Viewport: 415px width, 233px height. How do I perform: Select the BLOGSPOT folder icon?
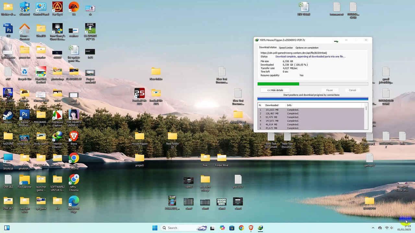(x=369, y=203)
